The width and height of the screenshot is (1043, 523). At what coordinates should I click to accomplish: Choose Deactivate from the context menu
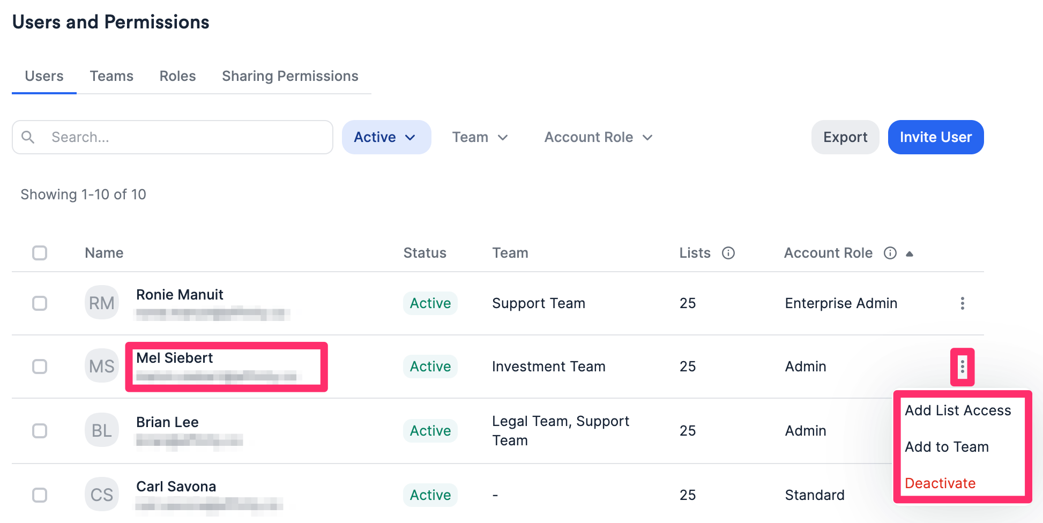pyautogui.click(x=940, y=483)
